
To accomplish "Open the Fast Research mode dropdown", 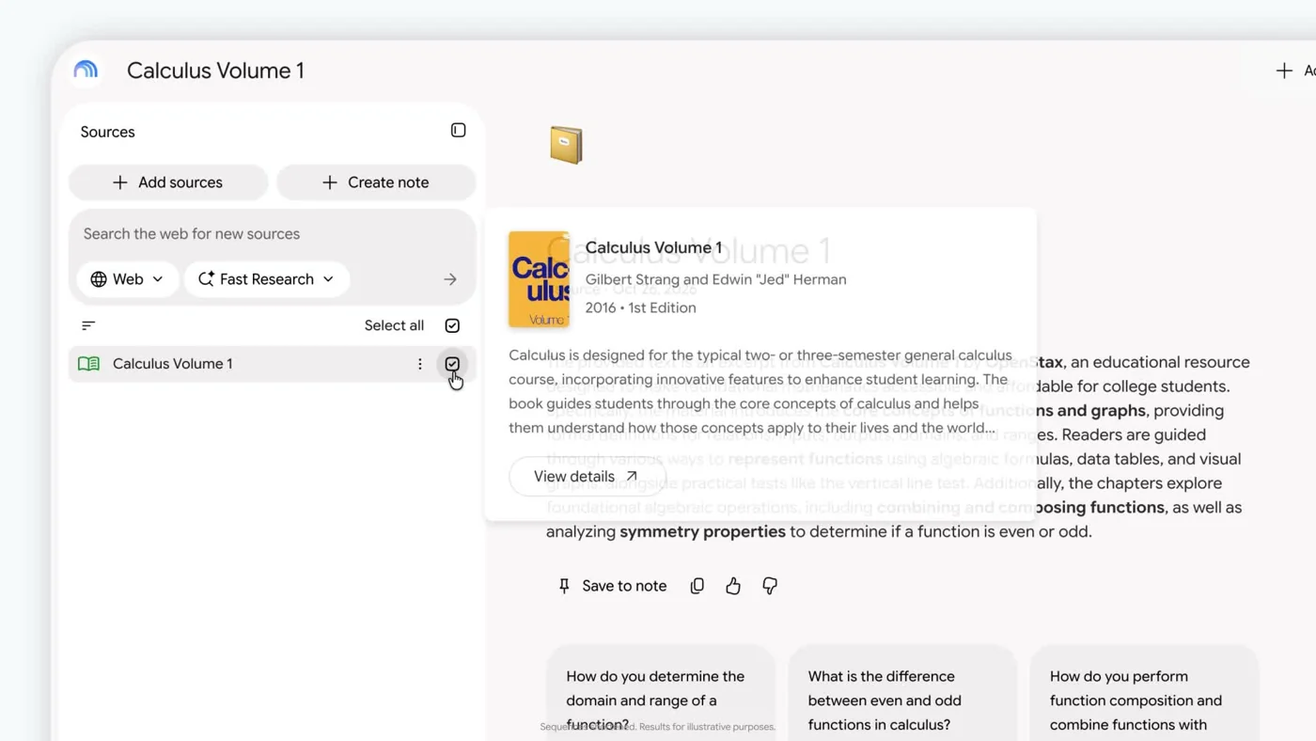I will (267, 279).
